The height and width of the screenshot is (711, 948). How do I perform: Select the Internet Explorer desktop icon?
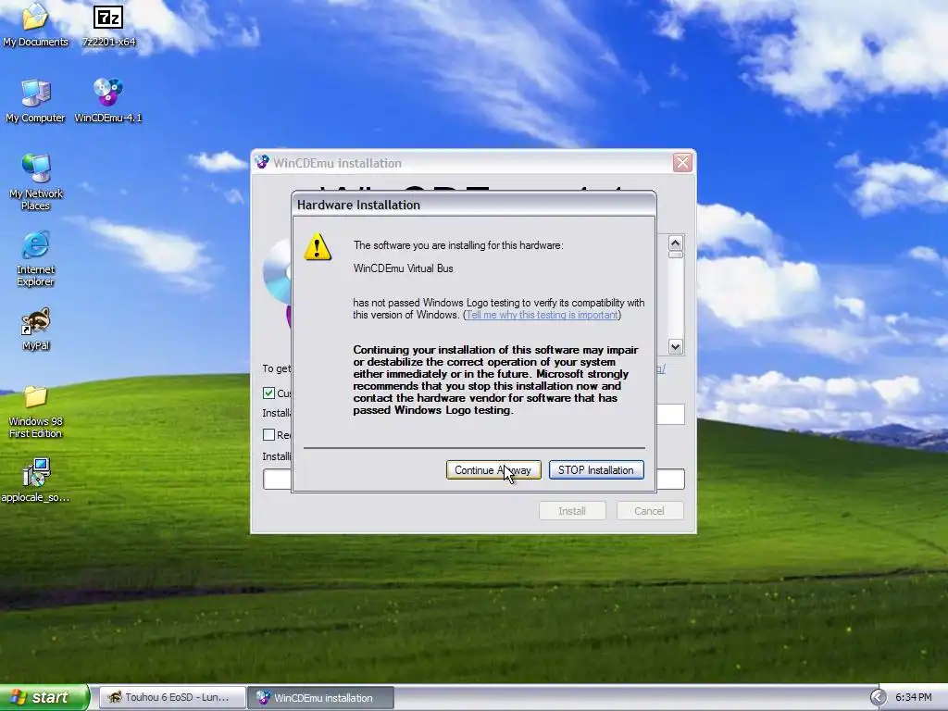[x=36, y=258]
